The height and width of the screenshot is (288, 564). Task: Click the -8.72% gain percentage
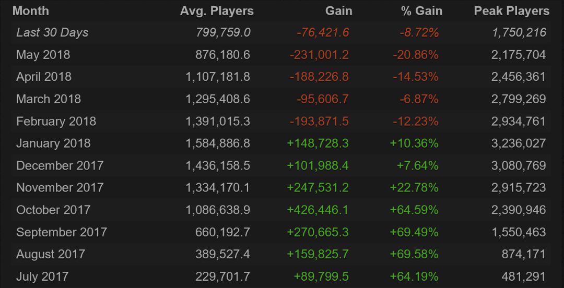pos(419,32)
